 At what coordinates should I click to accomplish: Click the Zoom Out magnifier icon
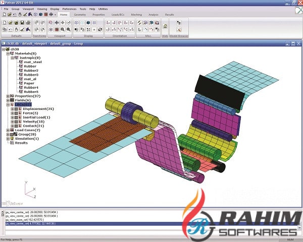pyautogui.click(x=63, y=30)
